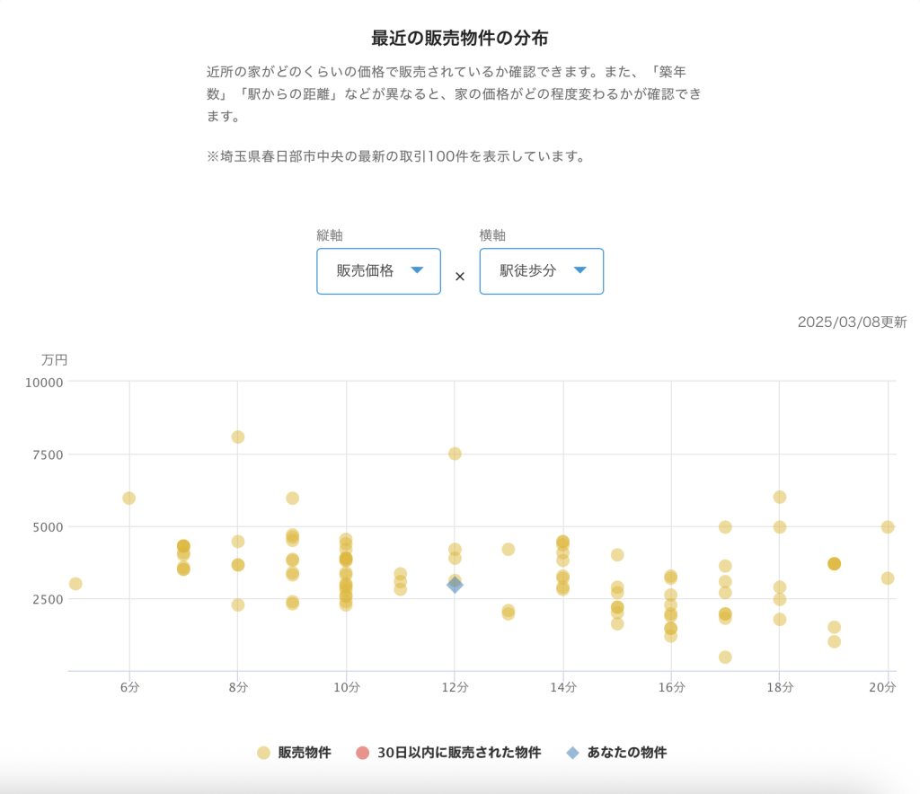Click the blue diamond marker at 12分

(454, 586)
